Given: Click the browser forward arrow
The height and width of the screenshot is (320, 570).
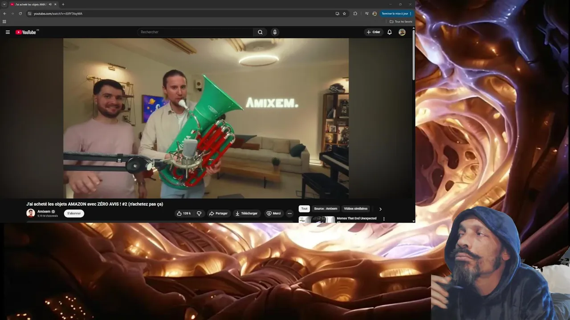Looking at the screenshot, I should click(x=12, y=13).
